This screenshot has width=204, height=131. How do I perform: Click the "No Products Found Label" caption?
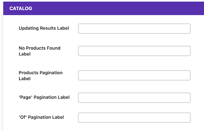coord(40,51)
